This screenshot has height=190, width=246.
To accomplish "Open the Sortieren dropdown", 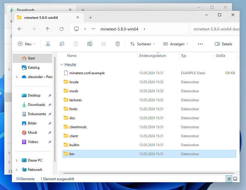I will point(142,44).
